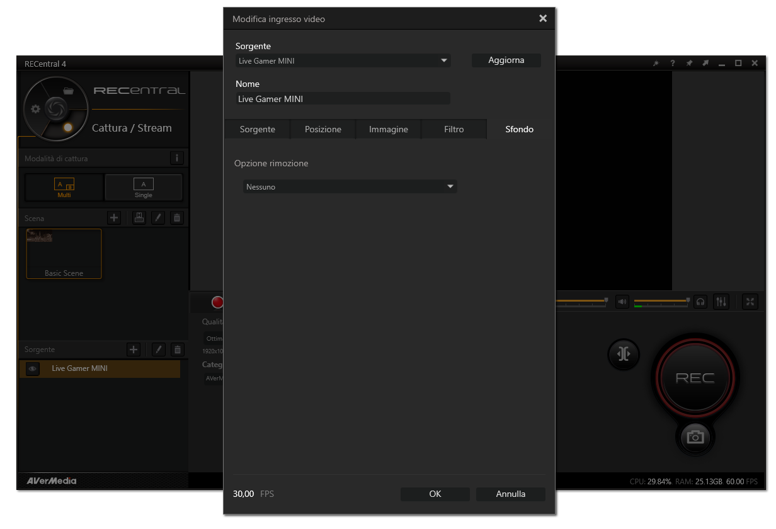Click the headphones monitor icon

click(700, 302)
